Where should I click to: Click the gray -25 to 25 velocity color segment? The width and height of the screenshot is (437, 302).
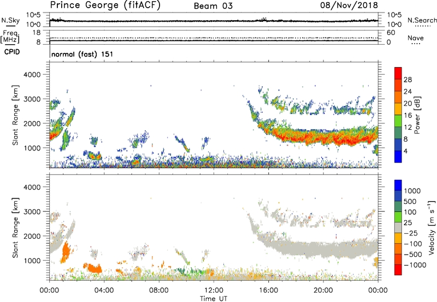[x=398, y=227]
